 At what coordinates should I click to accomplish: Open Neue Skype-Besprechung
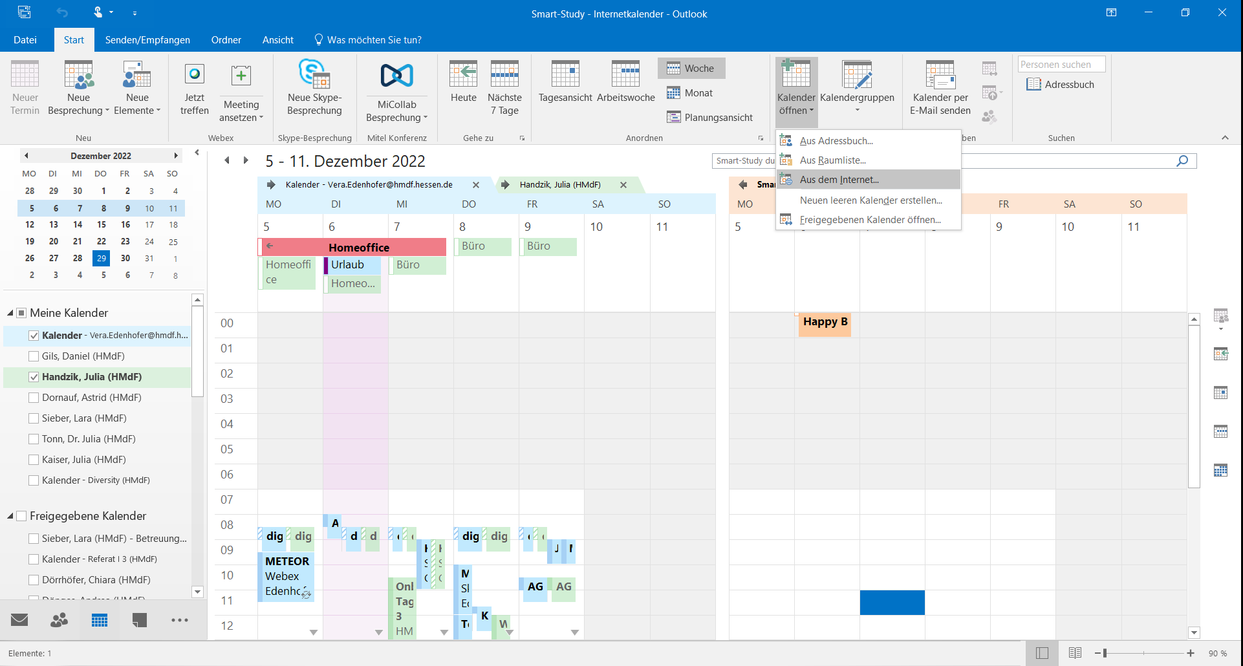pyautogui.click(x=314, y=88)
